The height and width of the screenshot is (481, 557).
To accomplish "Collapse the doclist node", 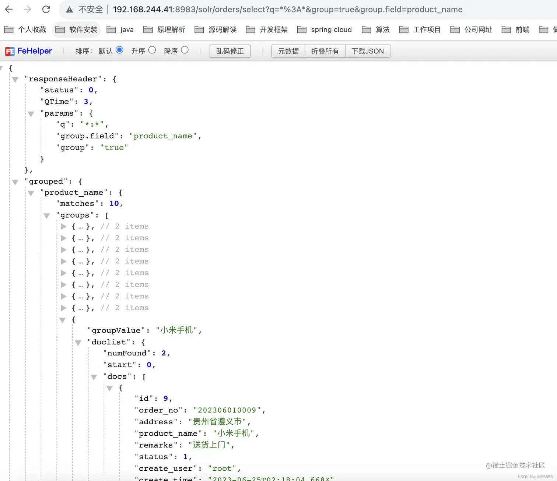I will [78, 343].
